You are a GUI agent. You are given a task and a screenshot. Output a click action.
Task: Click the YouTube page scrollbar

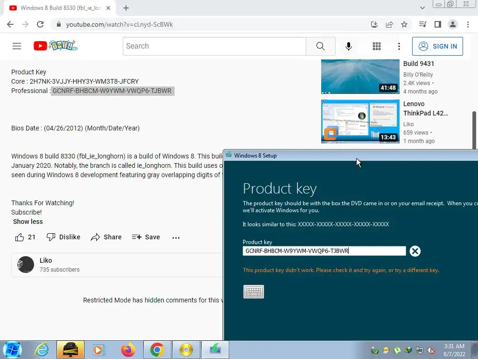coord(474,130)
